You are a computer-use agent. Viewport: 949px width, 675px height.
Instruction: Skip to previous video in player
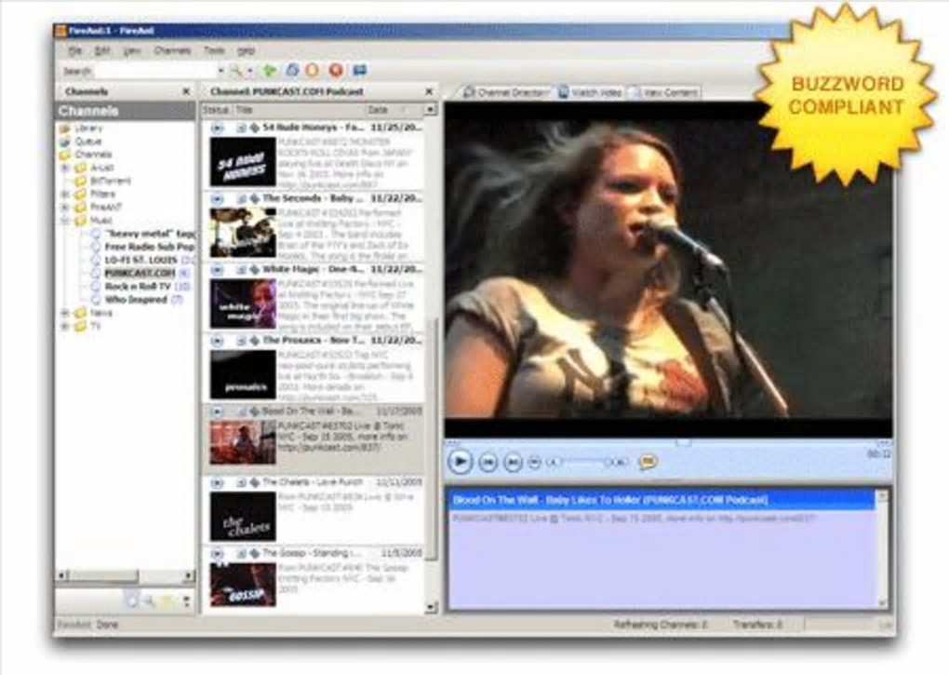point(488,463)
